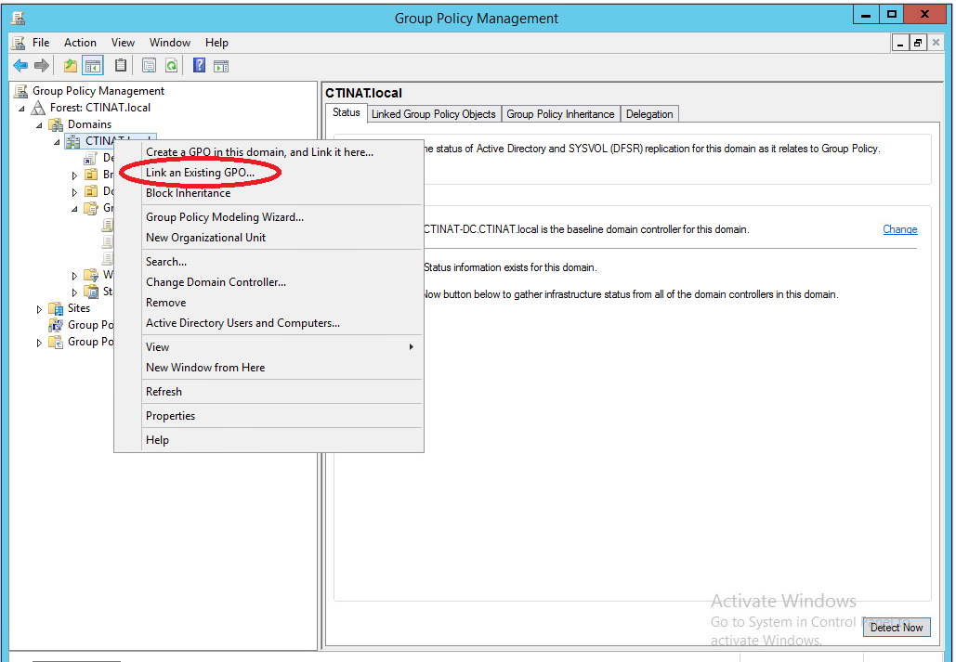Image resolution: width=956 pixels, height=662 pixels.
Task: Click the Properties clipboard icon on the toolbar
Action: tap(120, 65)
